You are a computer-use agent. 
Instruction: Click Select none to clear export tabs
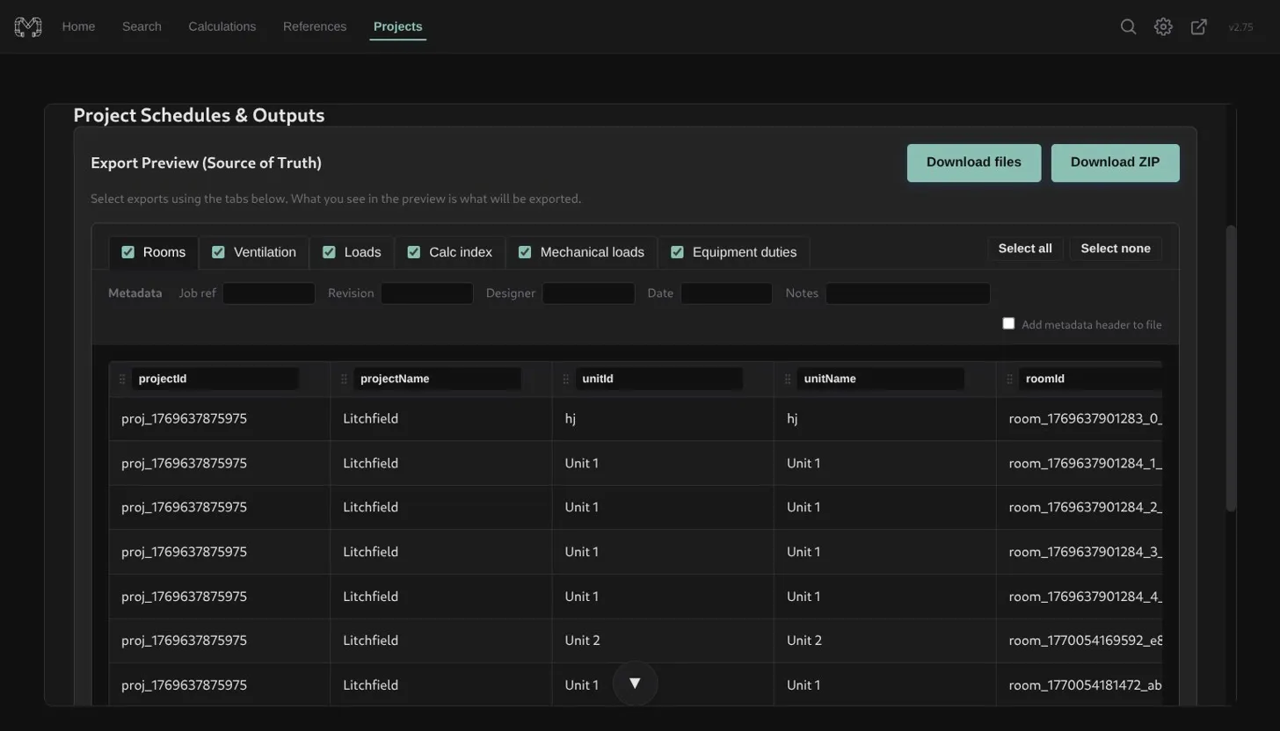click(x=1114, y=248)
